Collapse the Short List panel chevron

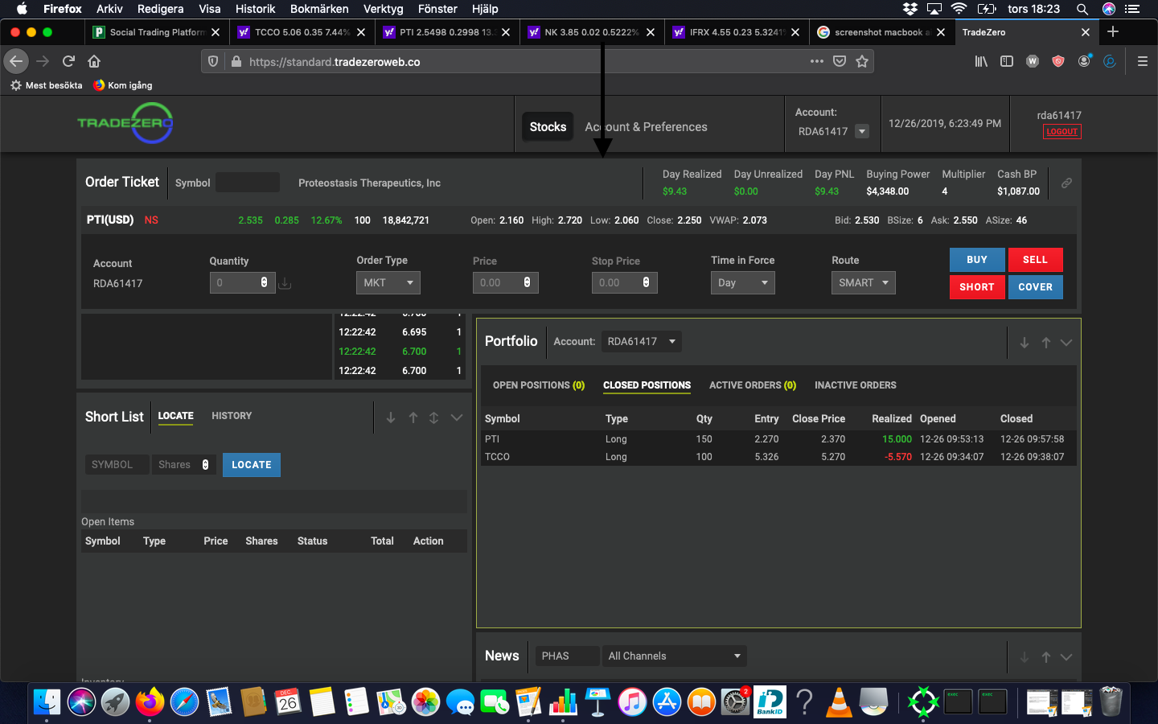point(457,418)
